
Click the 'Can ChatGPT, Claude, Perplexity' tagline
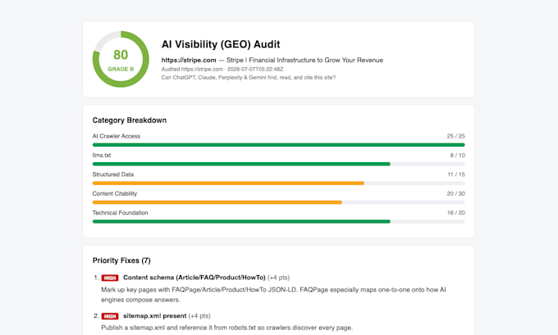point(249,78)
